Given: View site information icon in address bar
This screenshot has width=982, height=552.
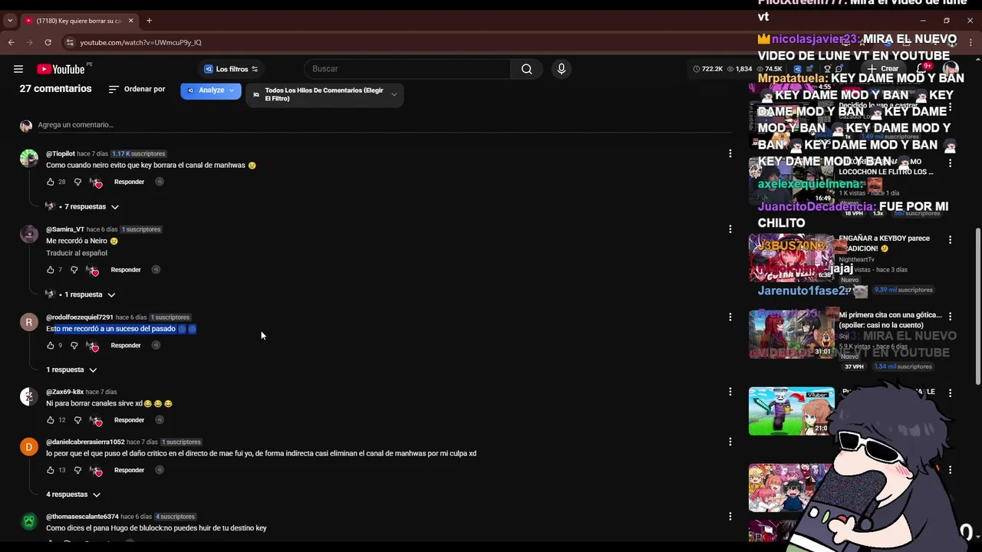Looking at the screenshot, I should click(x=70, y=42).
